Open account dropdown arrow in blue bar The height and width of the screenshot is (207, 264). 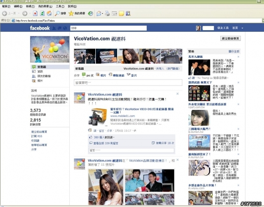coord(242,28)
